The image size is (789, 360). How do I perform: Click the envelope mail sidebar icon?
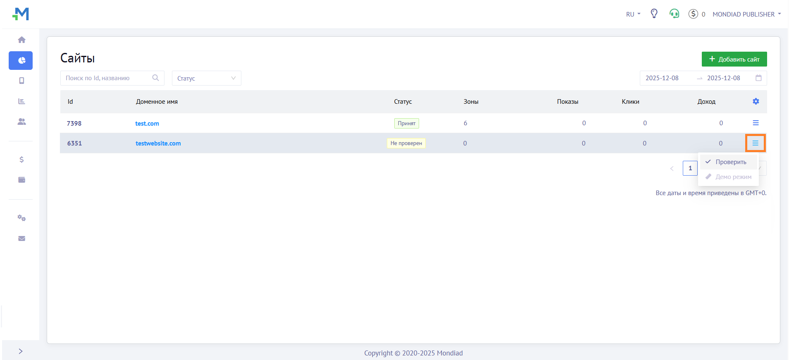tap(21, 238)
